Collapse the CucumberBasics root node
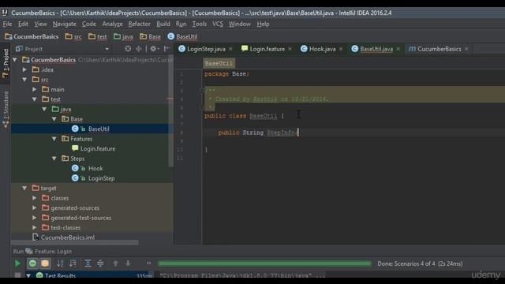505x284 pixels. coord(15,60)
